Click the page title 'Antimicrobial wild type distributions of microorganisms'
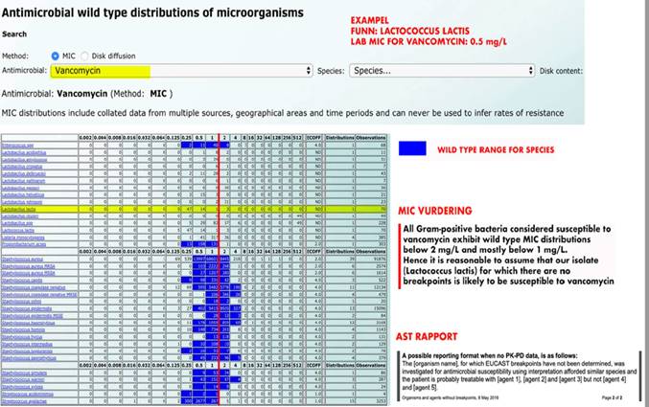 [x=152, y=12]
